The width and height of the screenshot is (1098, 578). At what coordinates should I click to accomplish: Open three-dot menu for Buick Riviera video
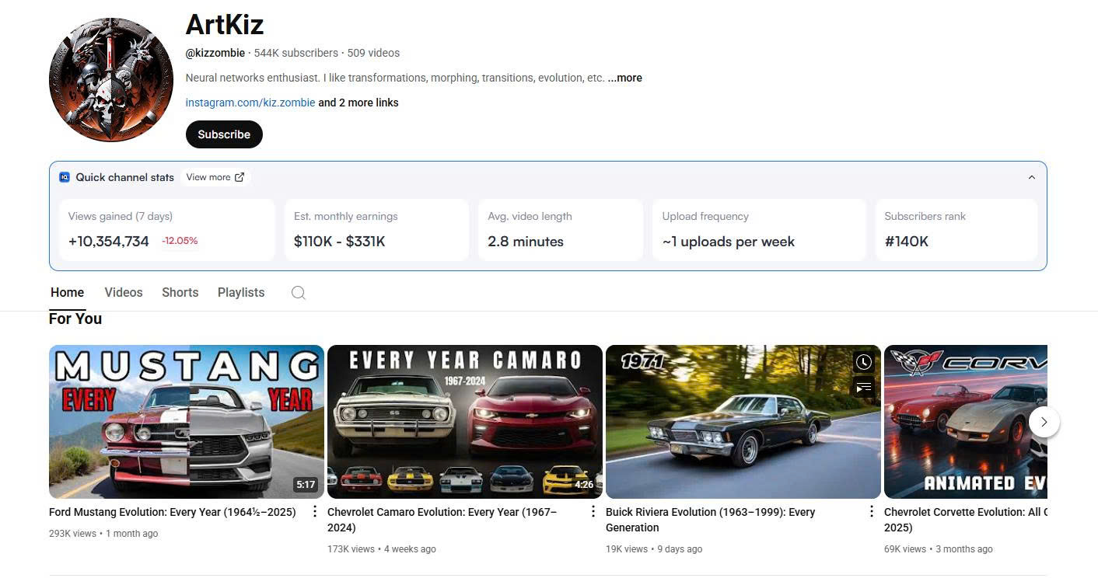[871, 511]
